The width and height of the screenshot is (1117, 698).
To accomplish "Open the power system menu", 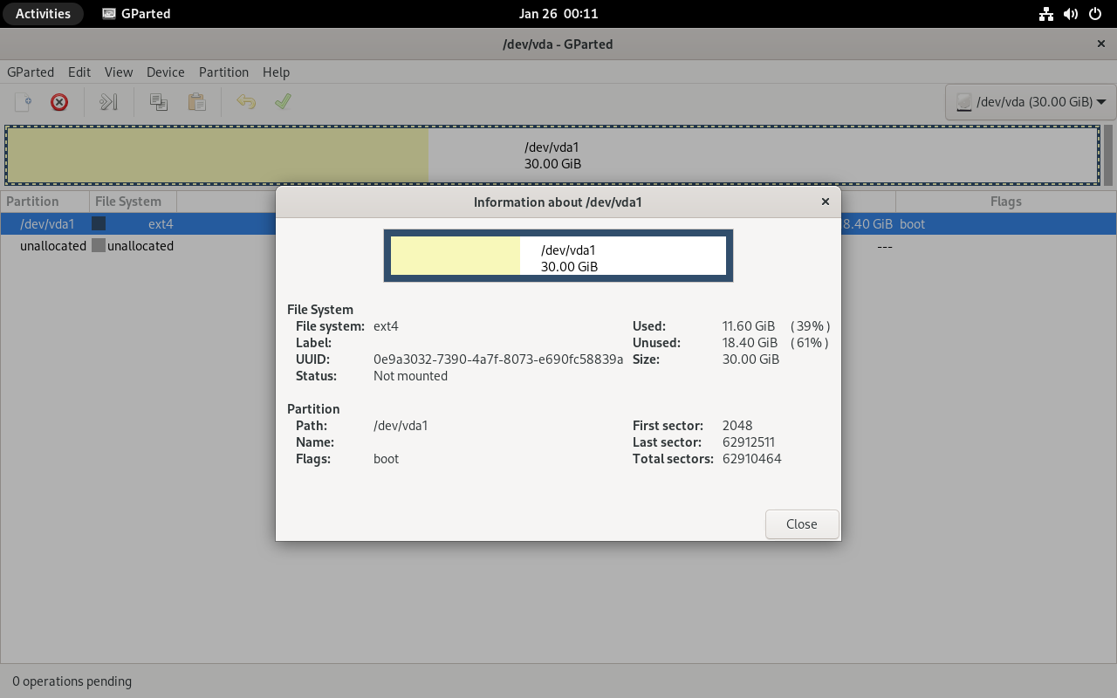I will point(1095,14).
